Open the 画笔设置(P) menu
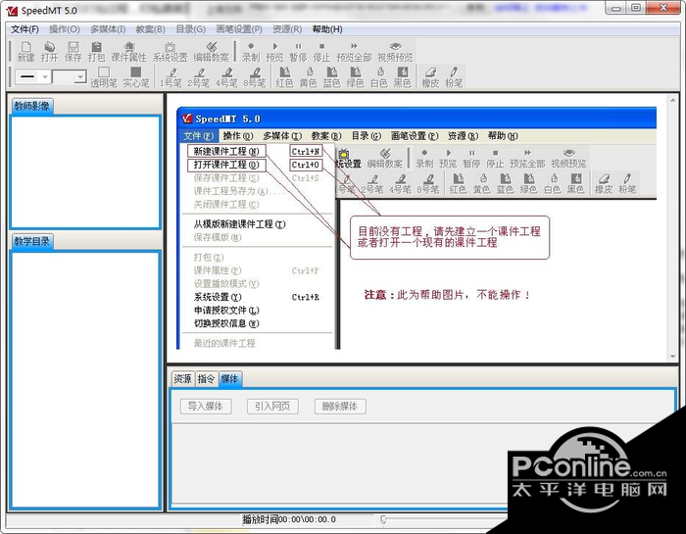 click(x=239, y=29)
